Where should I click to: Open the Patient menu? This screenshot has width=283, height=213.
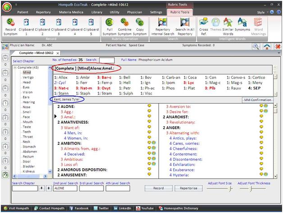pos(23,12)
